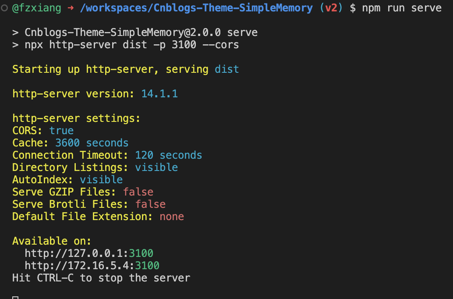The width and height of the screenshot is (453, 299).
Task: Click the "npx http-server dist -p 3100 --cors" line
Action: coord(132,45)
